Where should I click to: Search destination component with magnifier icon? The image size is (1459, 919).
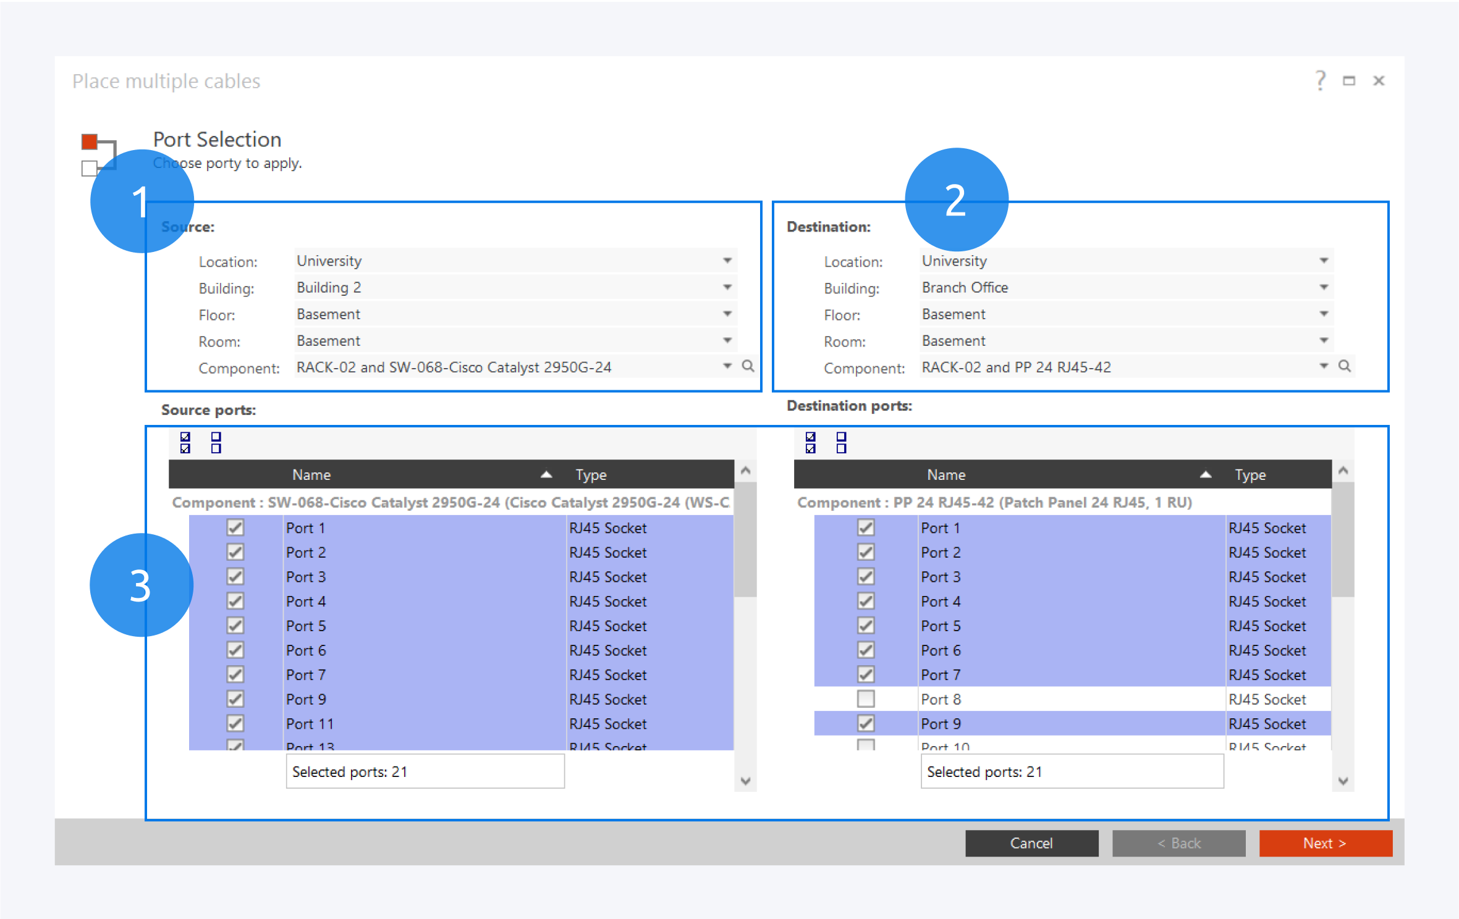[1344, 366]
